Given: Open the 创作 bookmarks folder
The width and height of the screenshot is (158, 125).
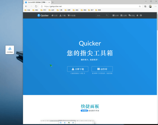Looking at the screenshot, I should [x=51, y=10].
